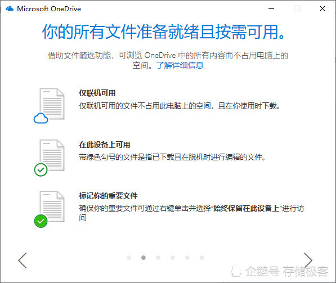Click the online-only cloud file icon
This screenshot has width=336, height=283.
(x=49, y=106)
